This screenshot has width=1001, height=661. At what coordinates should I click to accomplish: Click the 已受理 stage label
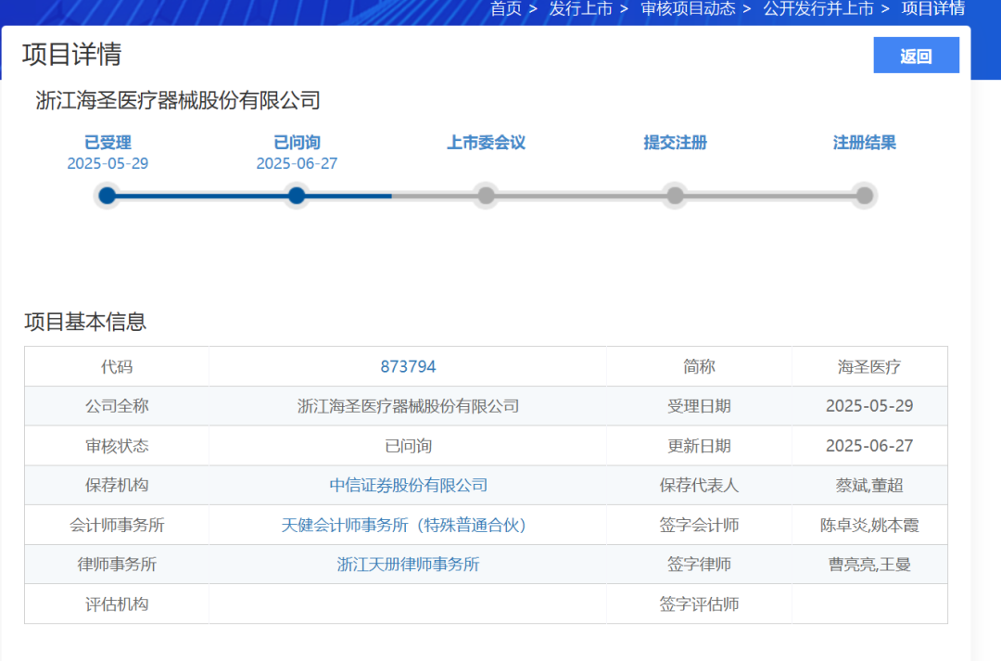pyautogui.click(x=108, y=143)
